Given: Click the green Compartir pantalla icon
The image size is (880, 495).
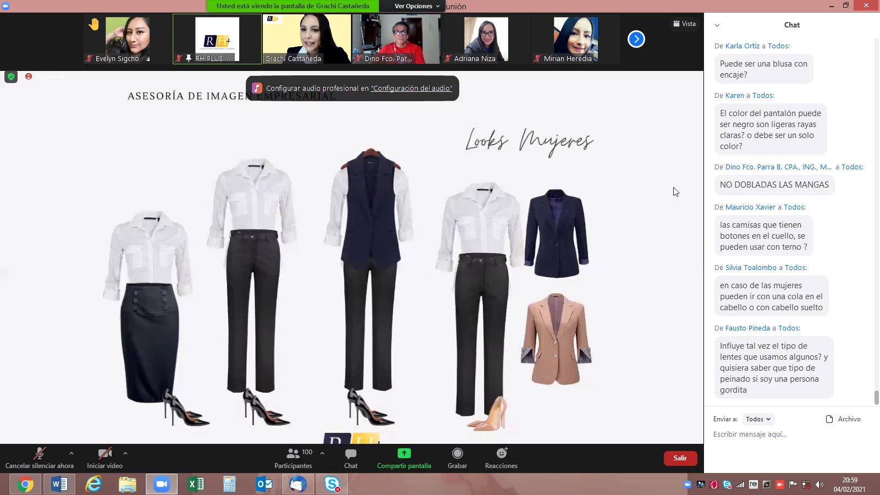Looking at the screenshot, I should [x=404, y=453].
